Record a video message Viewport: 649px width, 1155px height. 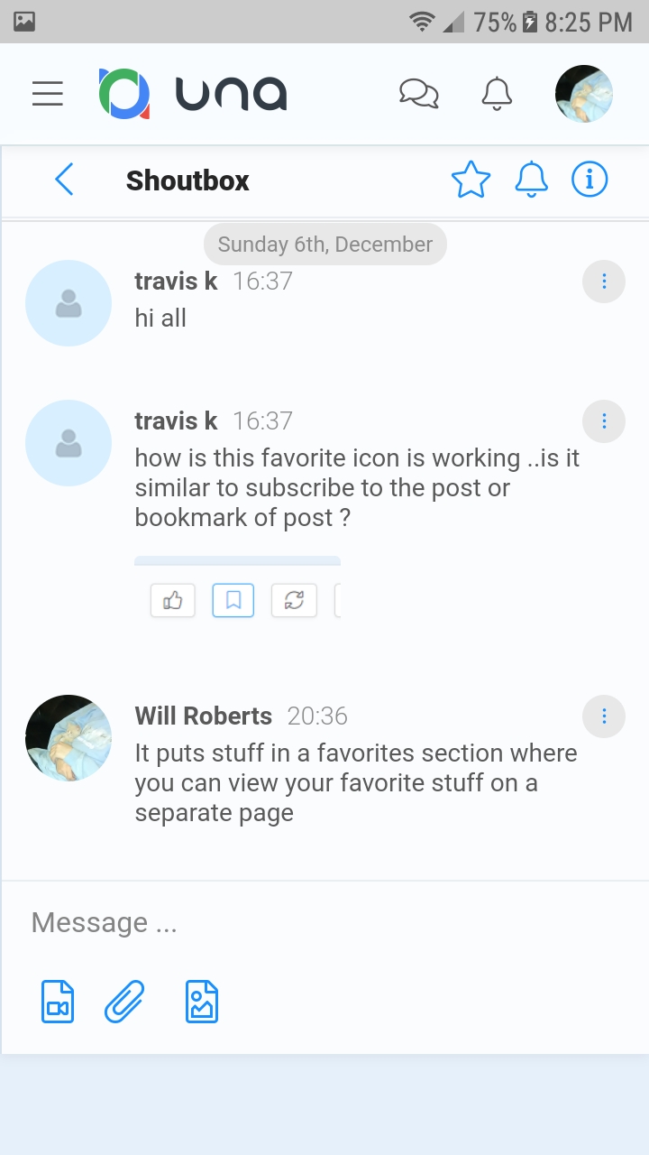58,1002
